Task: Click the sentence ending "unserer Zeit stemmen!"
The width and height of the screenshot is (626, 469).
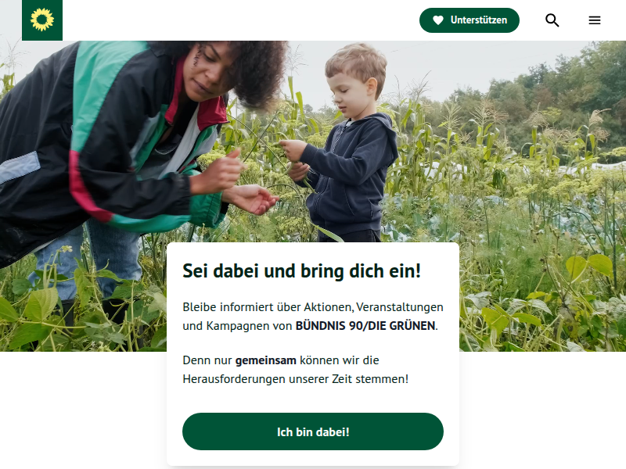Action: (296, 369)
